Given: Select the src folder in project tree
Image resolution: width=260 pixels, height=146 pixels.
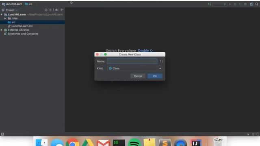Looking at the screenshot, I should pos(32,22).
